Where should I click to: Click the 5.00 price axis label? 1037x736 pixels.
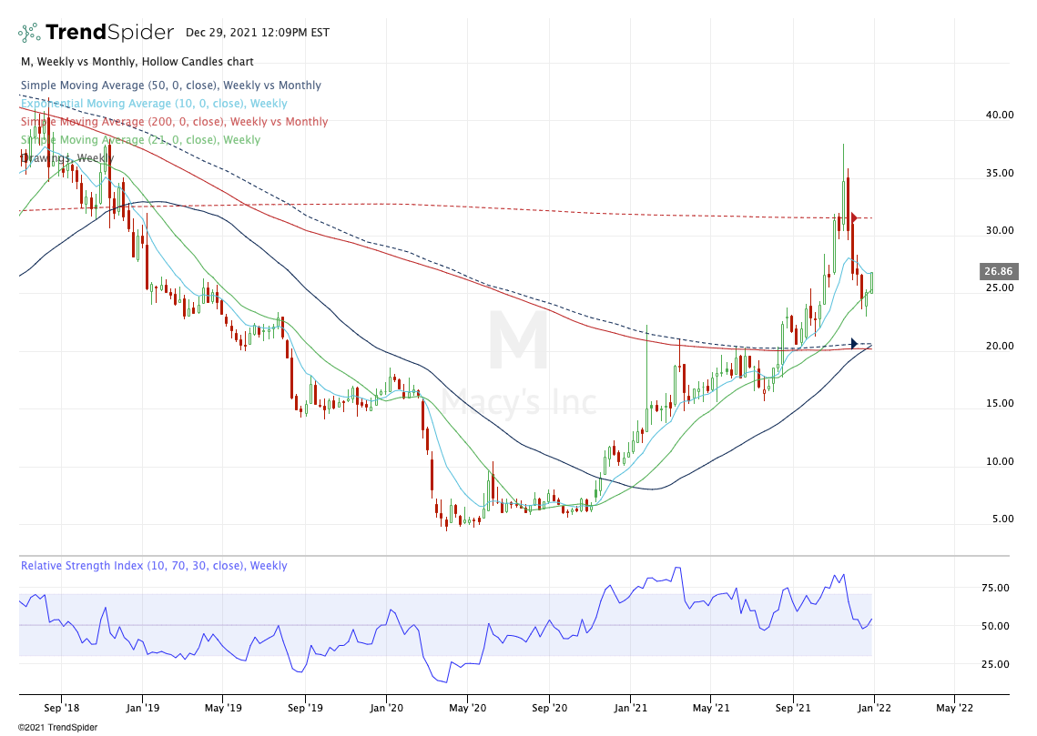(1002, 519)
